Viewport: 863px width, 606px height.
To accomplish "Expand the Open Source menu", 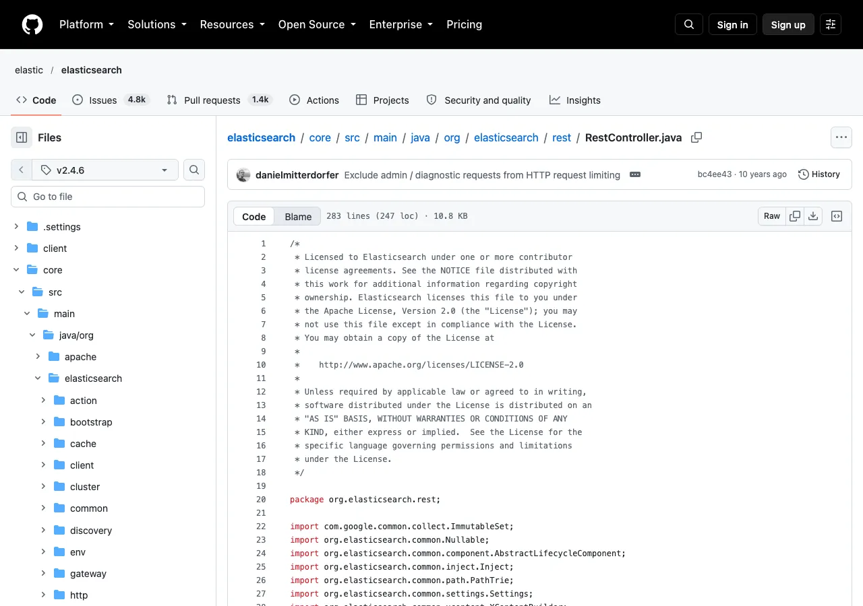I will pos(317,24).
